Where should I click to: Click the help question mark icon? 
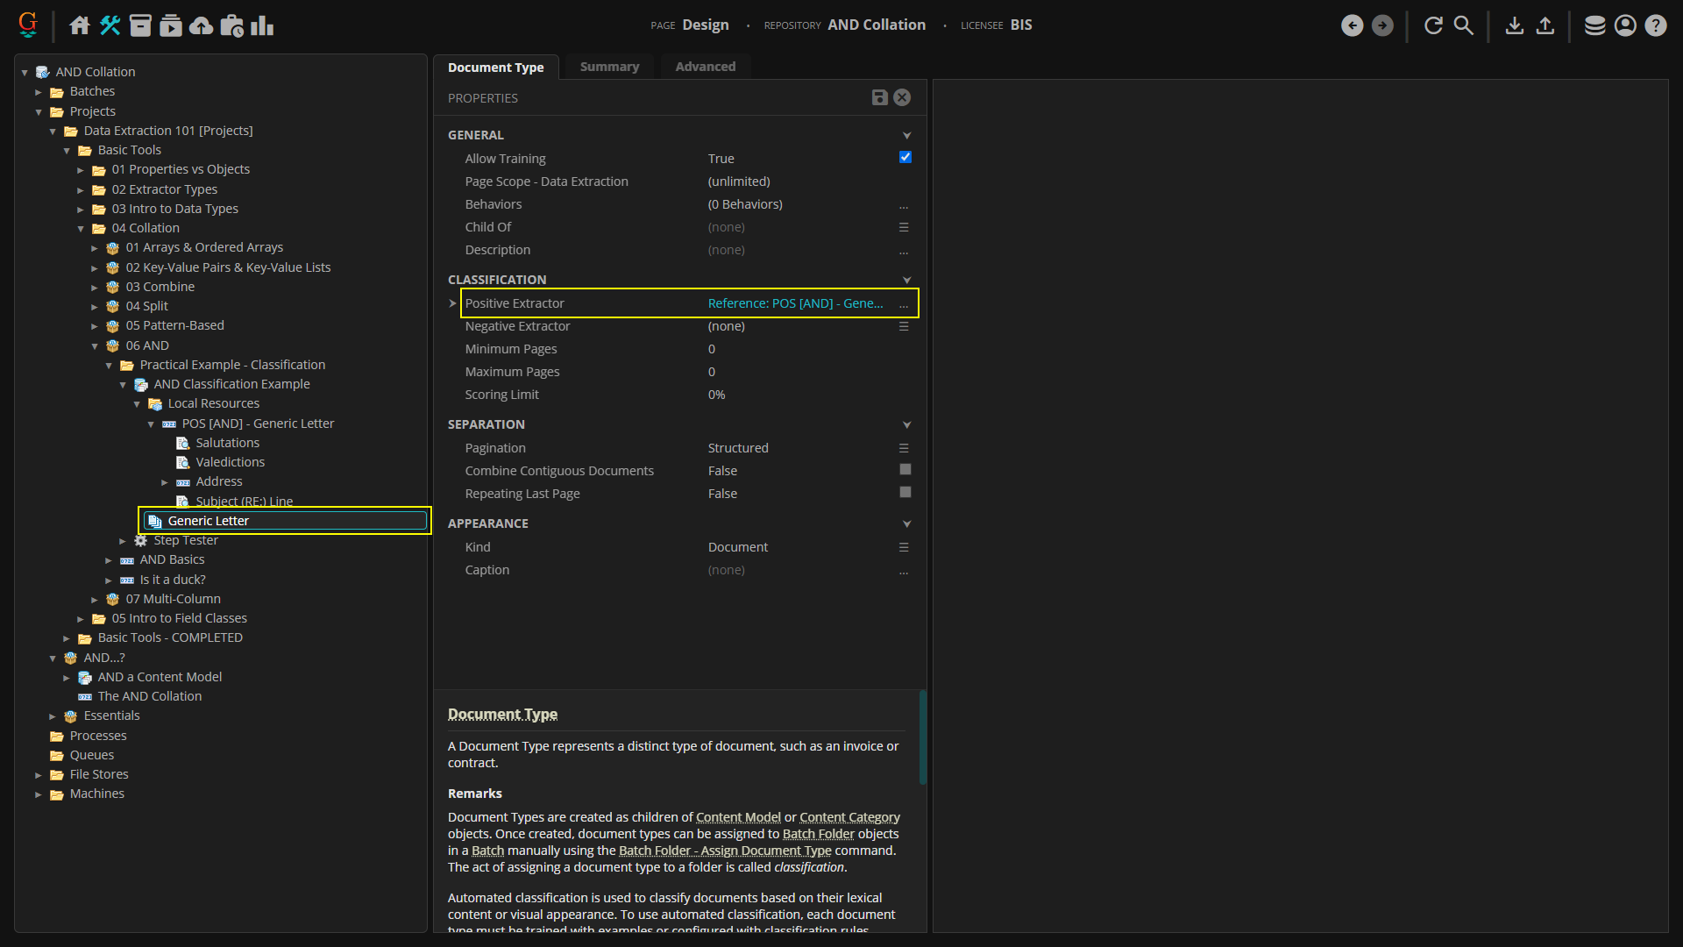[x=1655, y=25]
